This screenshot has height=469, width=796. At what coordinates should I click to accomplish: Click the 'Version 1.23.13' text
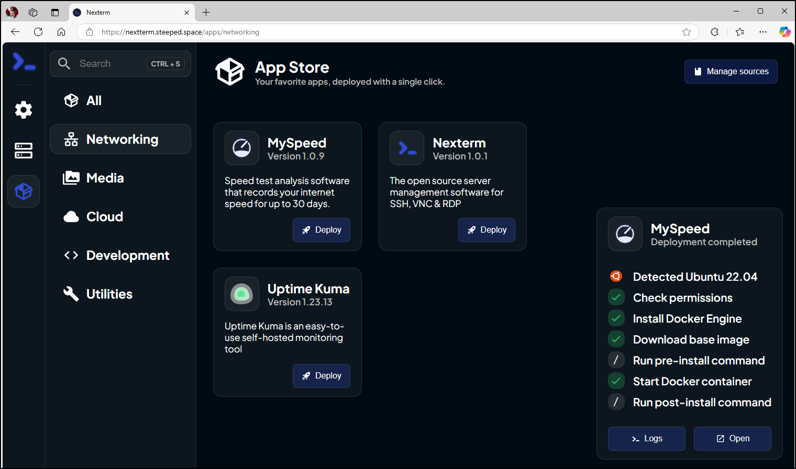(300, 302)
